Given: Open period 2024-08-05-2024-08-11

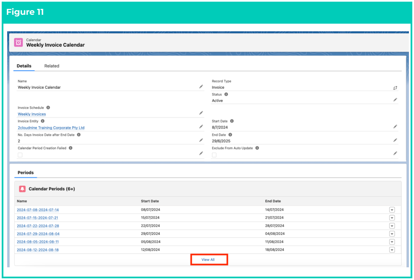Looking at the screenshot, I should click(x=38, y=242).
